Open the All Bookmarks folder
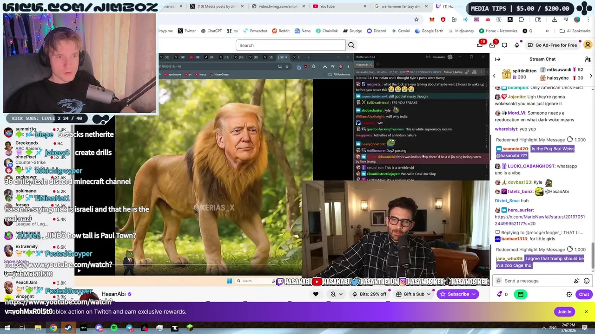This screenshot has width=595, height=334. point(575,31)
